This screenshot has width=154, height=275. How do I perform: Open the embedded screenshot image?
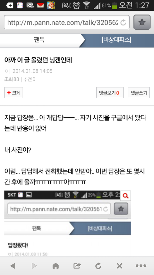click(x=67, y=224)
